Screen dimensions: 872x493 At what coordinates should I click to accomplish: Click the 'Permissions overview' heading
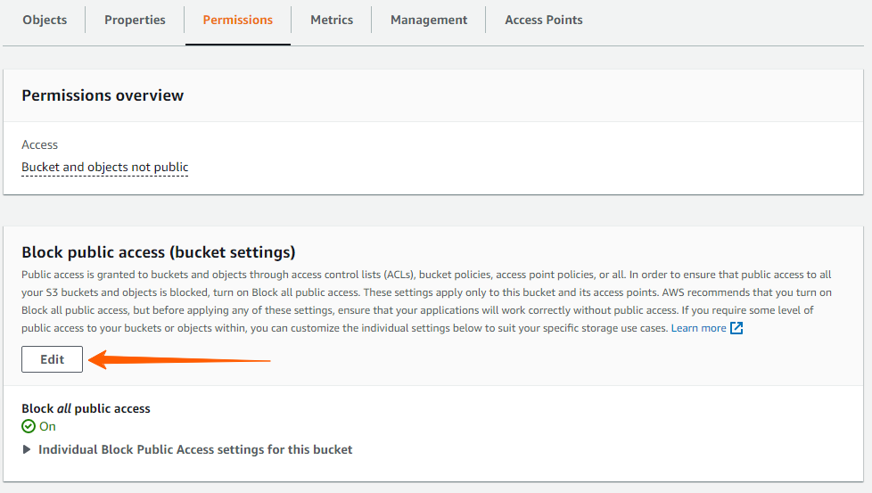coord(103,95)
